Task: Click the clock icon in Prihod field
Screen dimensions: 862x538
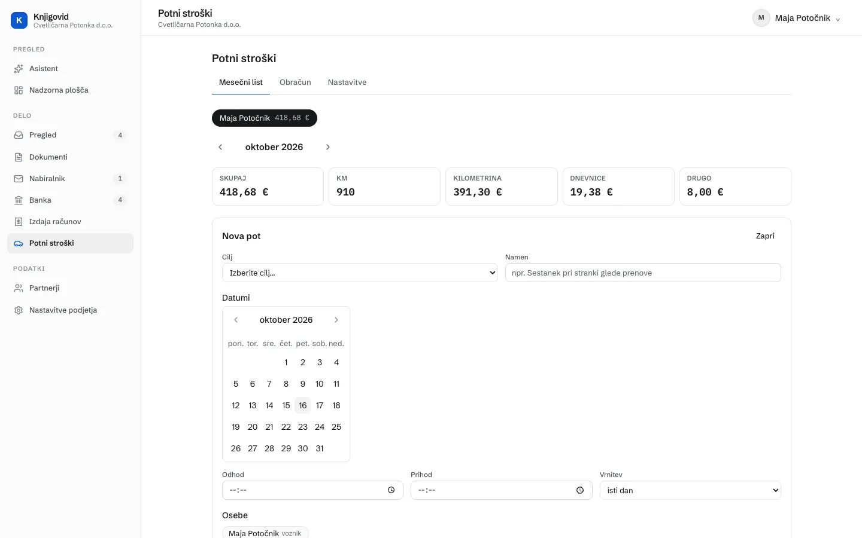Action: coord(580,490)
